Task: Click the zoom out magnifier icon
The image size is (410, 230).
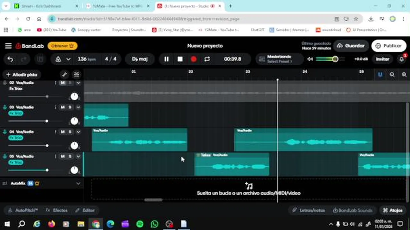Action: pos(392,75)
